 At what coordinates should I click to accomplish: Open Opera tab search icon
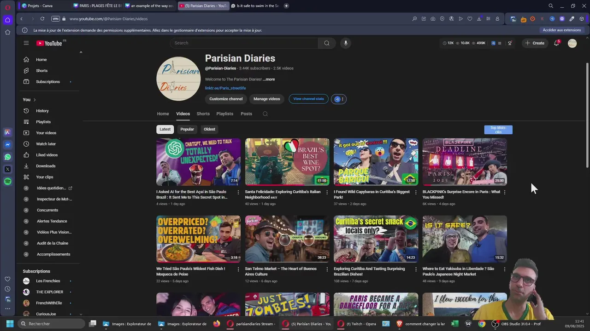[x=551, y=6]
